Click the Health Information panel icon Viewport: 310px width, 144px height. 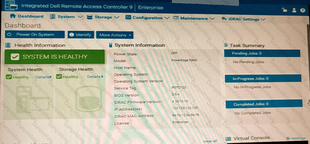tap(8, 45)
